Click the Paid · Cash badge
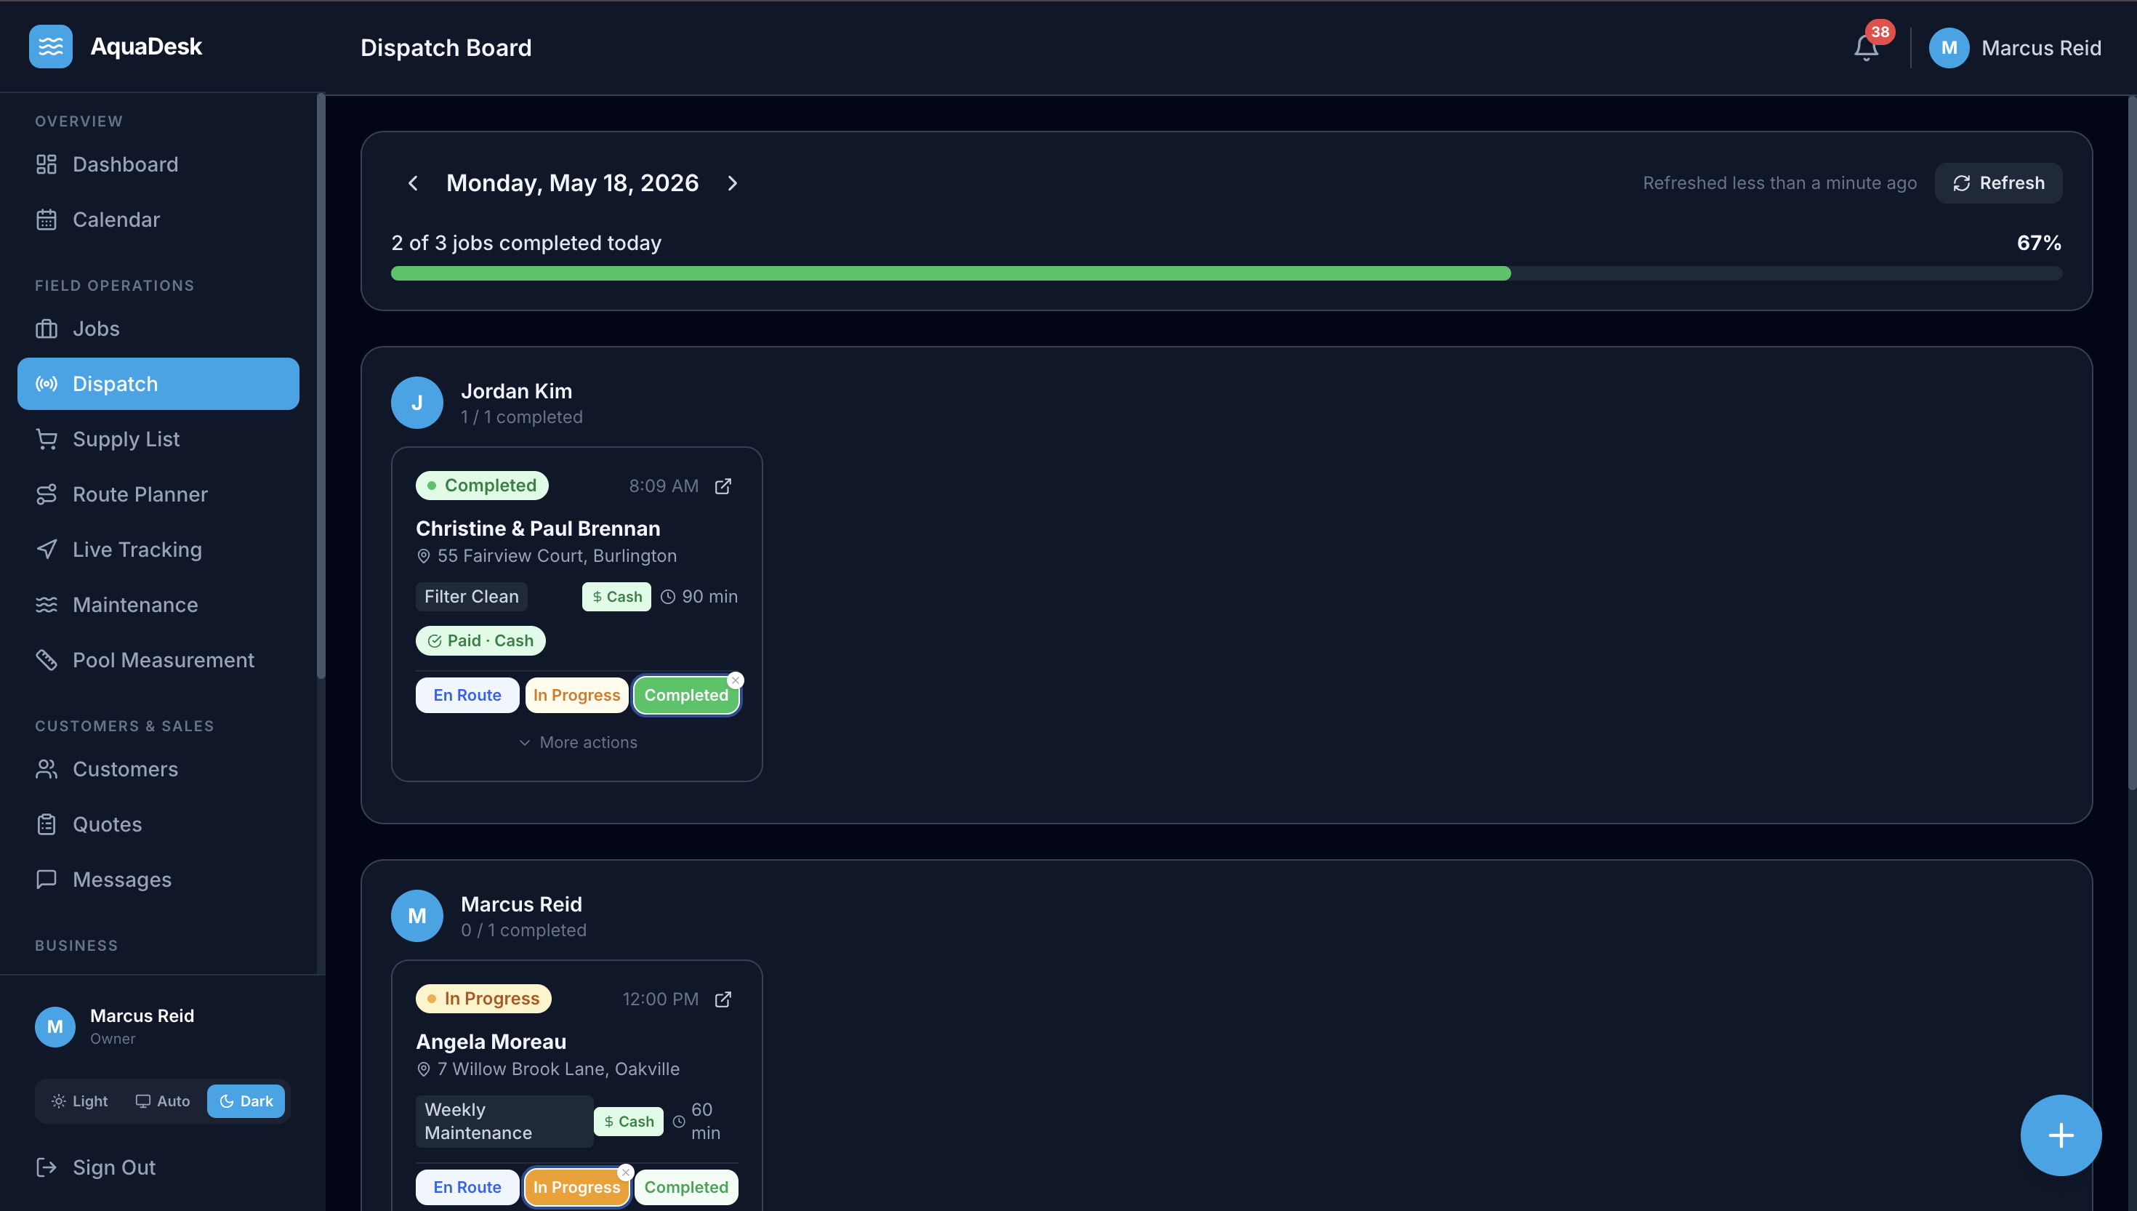The image size is (2137, 1211). coord(480,640)
